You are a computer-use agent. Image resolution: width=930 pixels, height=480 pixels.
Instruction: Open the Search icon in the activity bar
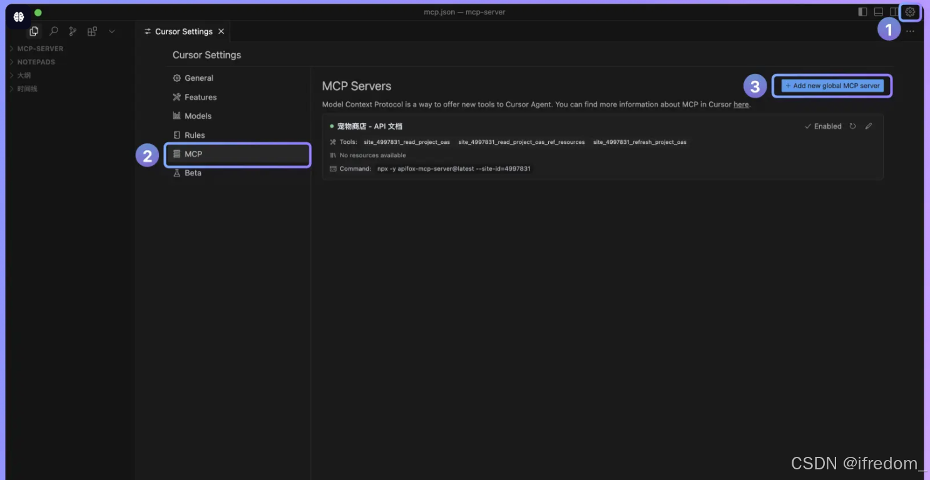click(53, 31)
